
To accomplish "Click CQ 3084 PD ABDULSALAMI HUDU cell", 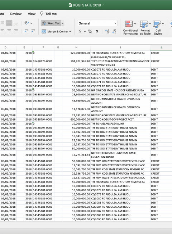I will coord(120,207).
